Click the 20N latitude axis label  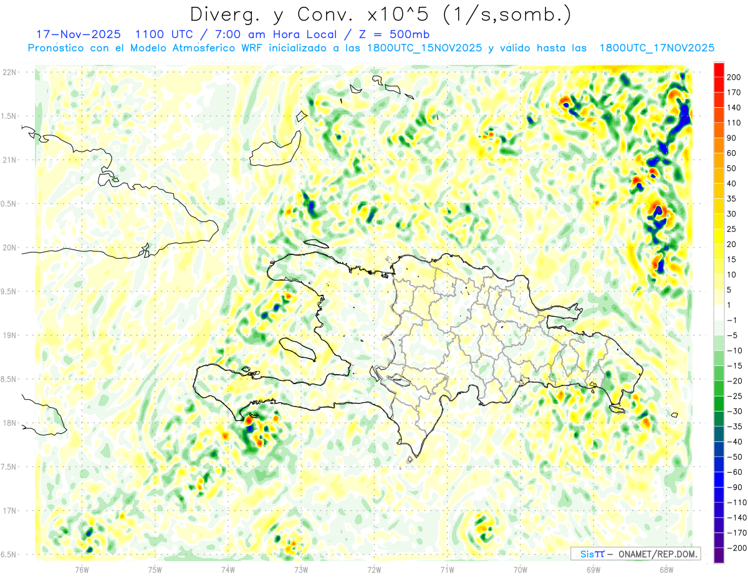[x=9, y=248]
